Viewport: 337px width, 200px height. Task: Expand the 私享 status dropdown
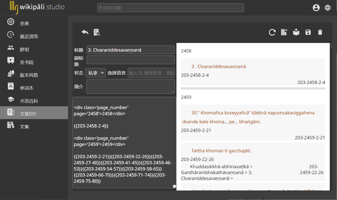95,73
